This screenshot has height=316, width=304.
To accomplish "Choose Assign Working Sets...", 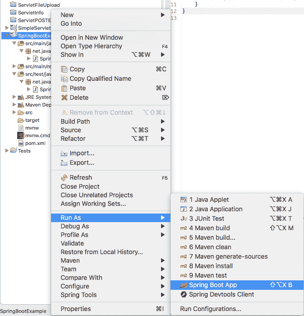I will (111, 204).
